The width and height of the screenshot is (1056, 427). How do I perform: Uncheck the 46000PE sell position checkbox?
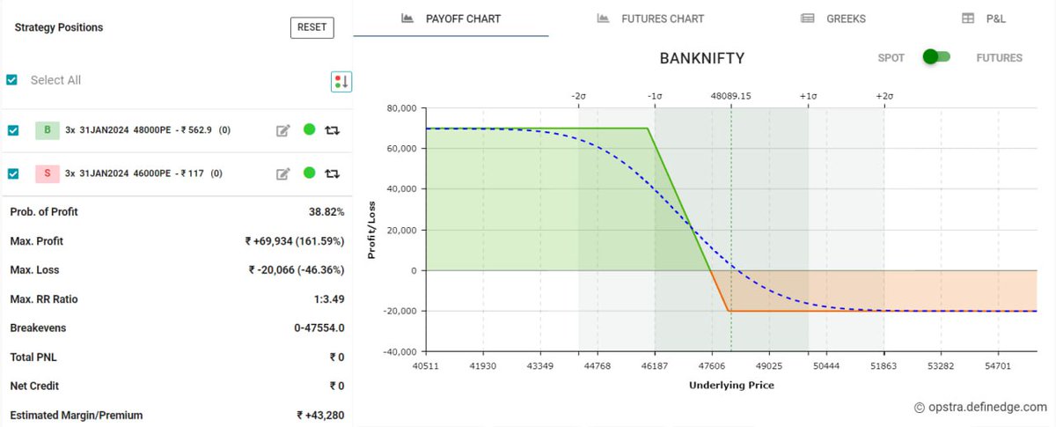click(x=12, y=173)
